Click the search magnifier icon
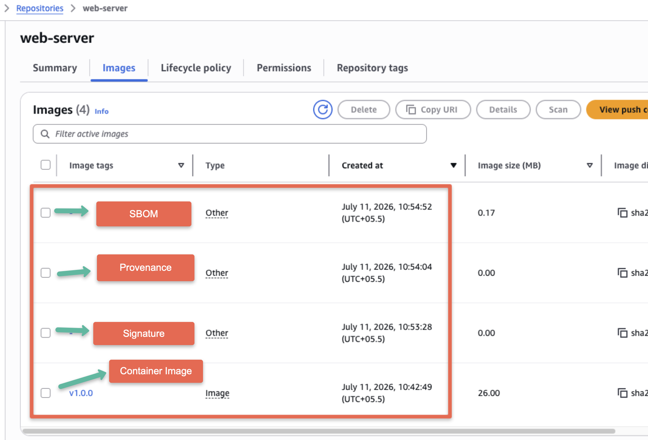The width and height of the screenshot is (648, 440). point(45,134)
